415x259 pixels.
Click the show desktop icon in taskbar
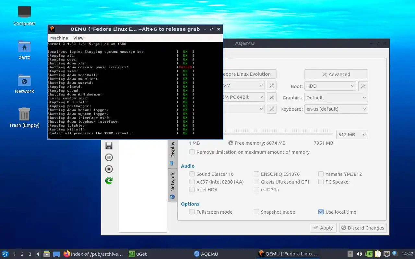pos(56,254)
